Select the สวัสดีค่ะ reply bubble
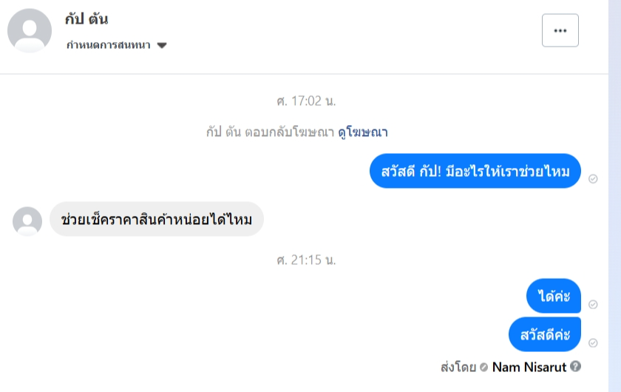621x392 pixels. click(x=544, y=334)
